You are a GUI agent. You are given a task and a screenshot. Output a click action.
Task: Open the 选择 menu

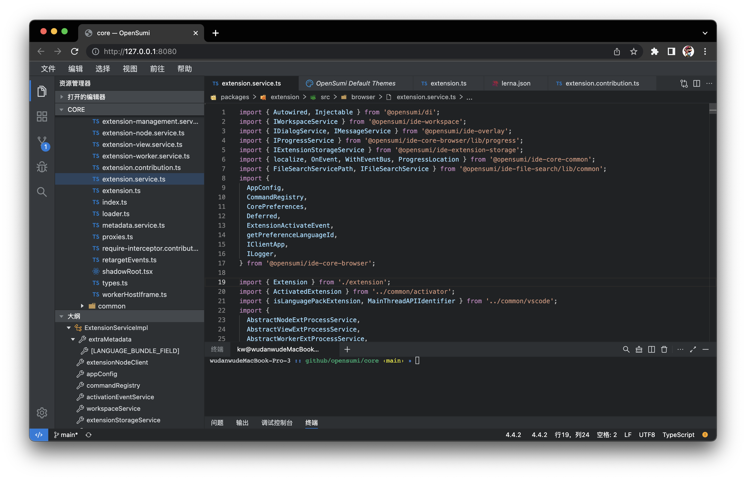[x=103, y=68]
